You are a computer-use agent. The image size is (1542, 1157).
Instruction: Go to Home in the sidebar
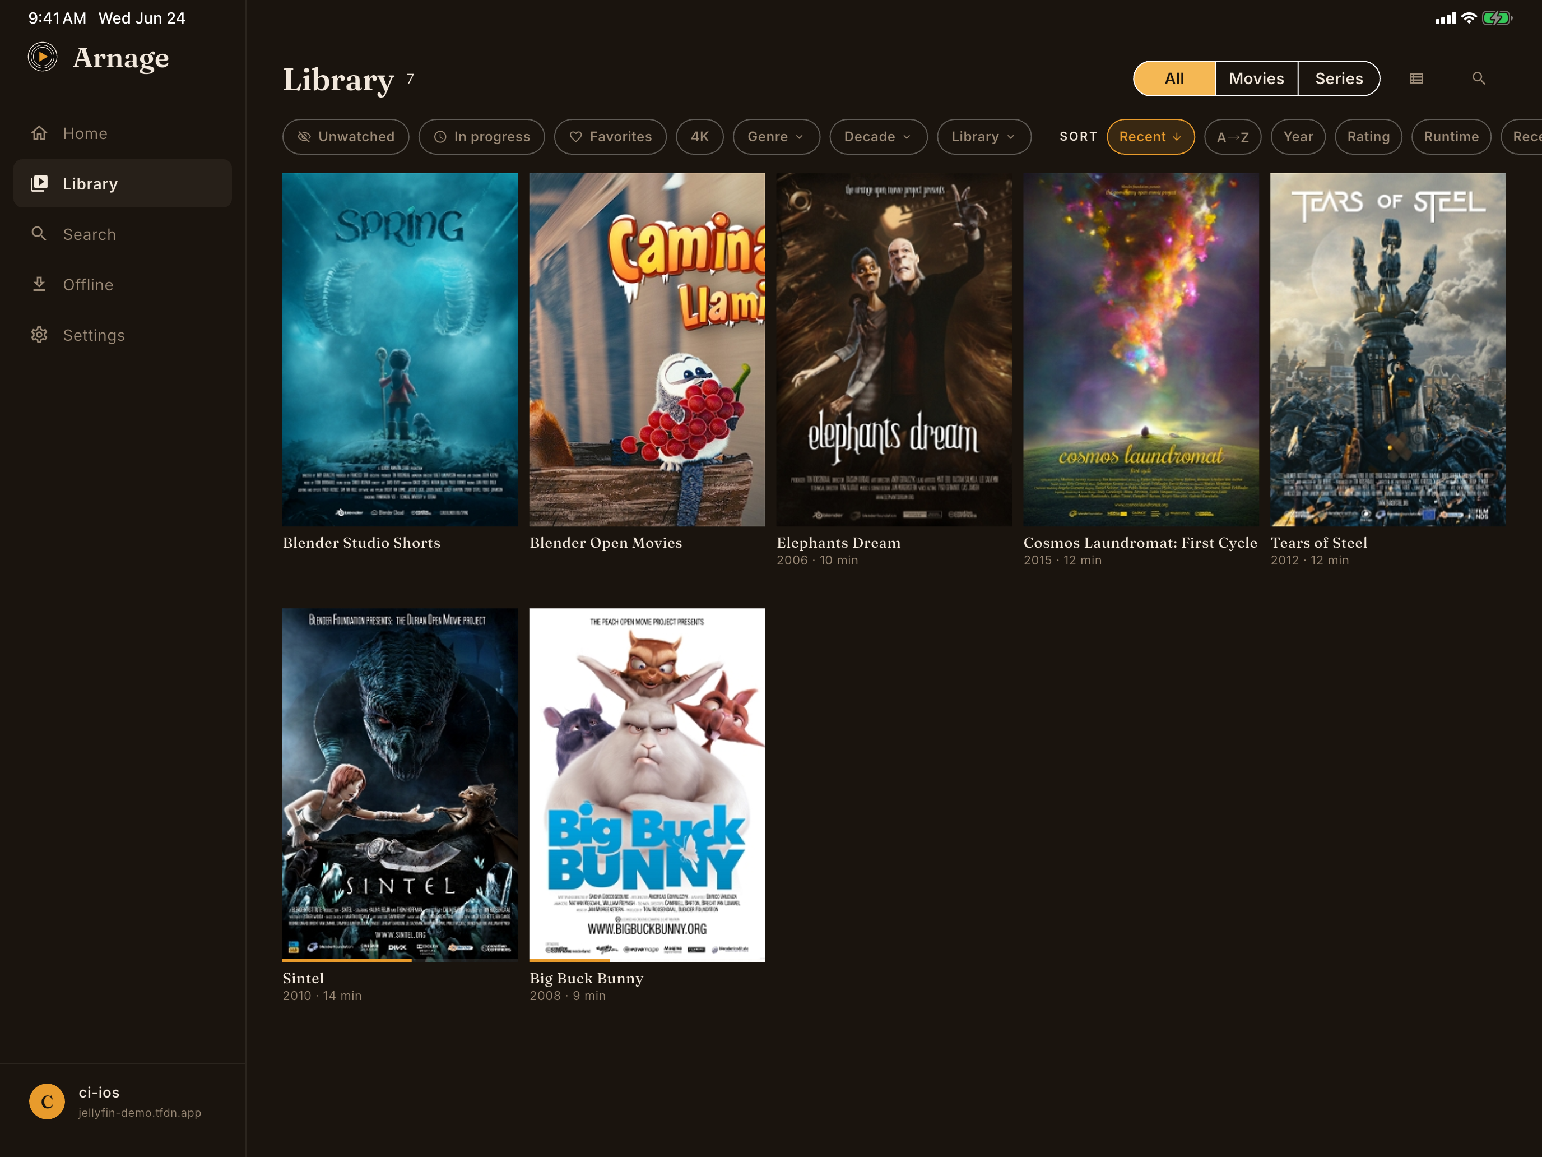[x=123, y=133]
